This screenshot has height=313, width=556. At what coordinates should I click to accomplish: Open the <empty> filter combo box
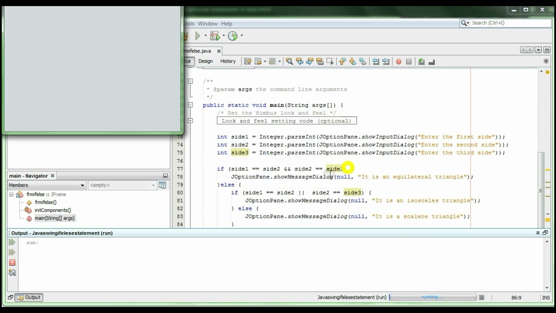pyautogui.click(x=122, y=185)
